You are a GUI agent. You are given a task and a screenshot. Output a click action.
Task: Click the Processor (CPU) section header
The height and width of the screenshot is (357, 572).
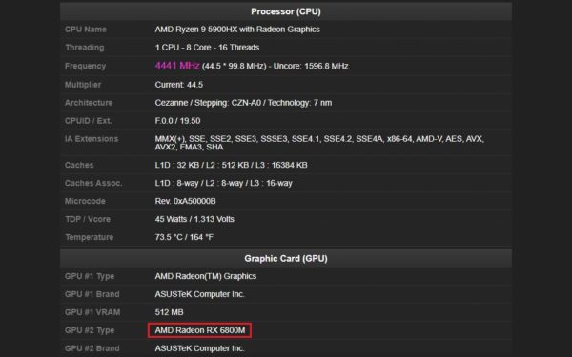[x=286, y=11]
